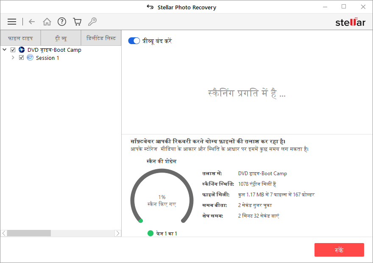373x263 pixels.
Task: Click the 'स्कैन की प्रोग्रेस' heading
Action: tap(161, 161)
